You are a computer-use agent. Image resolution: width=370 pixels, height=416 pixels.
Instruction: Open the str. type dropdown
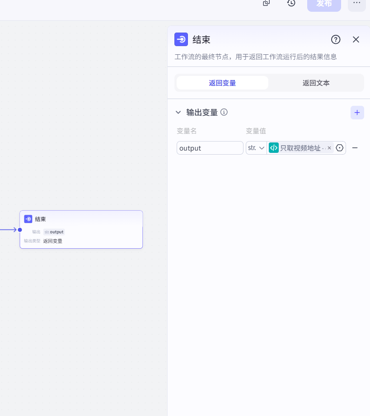coord(256,148)
